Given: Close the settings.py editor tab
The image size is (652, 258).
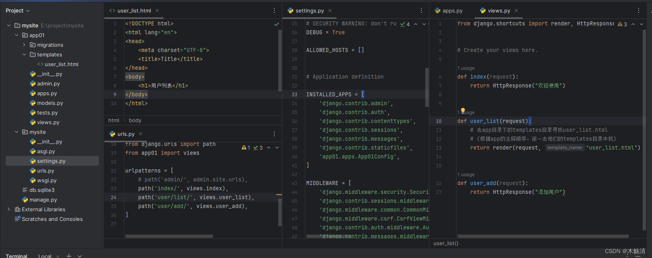Looking at the screenshot, I should tap(330, 10).
